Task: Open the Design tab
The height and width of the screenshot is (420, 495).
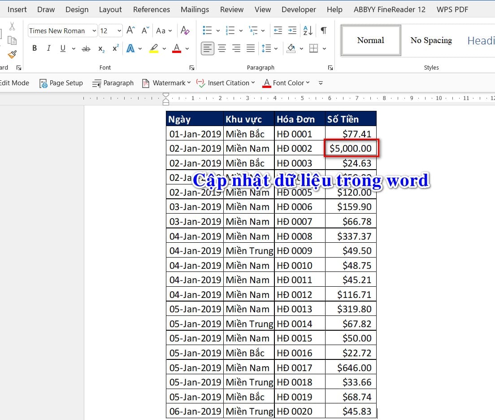Action: (x=77, y=9)
